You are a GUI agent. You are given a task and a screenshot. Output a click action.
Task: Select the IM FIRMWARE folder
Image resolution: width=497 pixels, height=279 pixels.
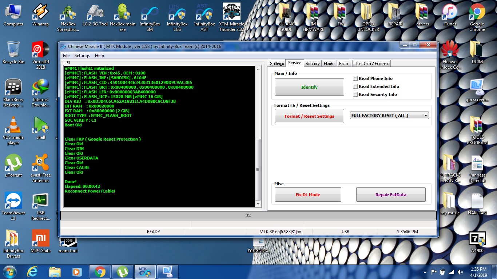point(313,18)
